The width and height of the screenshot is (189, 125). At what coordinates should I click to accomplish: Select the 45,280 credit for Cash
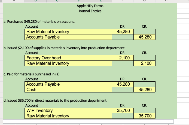[145, 89]
